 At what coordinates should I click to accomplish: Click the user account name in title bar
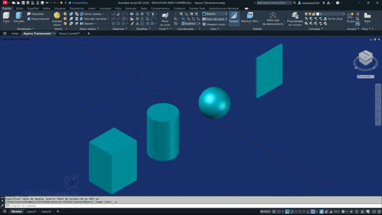(x=310, y=2)
